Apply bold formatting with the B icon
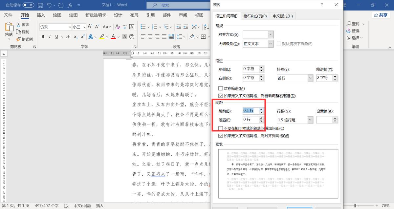Viewport: 394px width, 209px height. (43, 36)
